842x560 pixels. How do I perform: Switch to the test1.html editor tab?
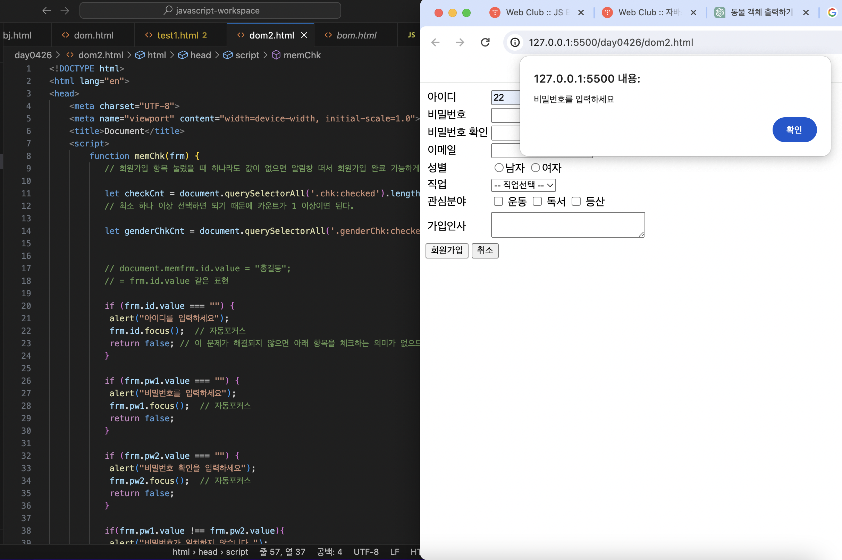tap(178, 35)
